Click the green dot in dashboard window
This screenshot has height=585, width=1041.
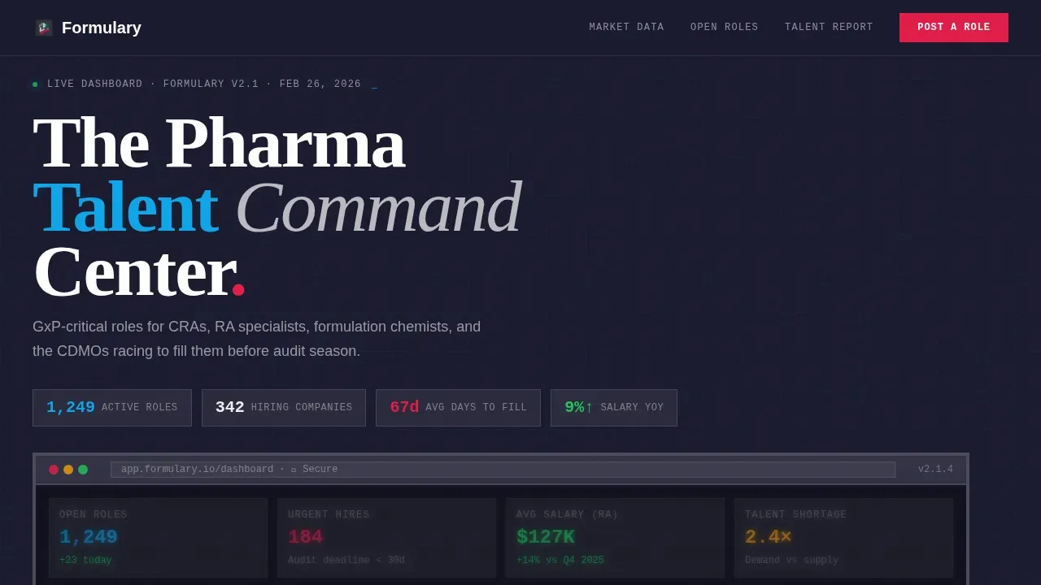coord(83,470)
